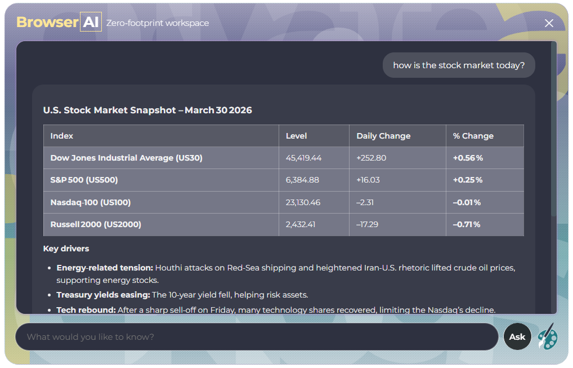
Task: Click the Index column header
Action: click(62, 136)
